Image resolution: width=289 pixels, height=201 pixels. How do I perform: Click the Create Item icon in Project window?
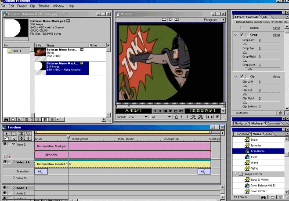[x=19, y=120]
